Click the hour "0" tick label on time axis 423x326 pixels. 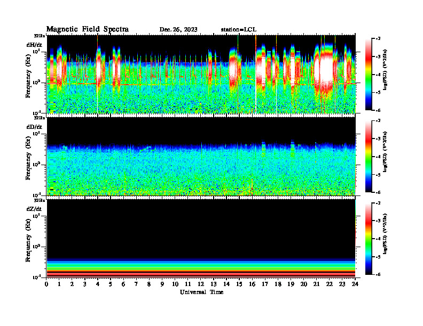point(46,284)
